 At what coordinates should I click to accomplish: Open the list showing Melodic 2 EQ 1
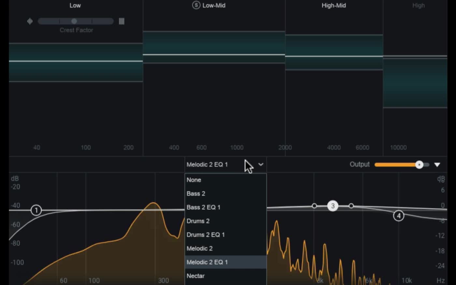pos(207,165)
